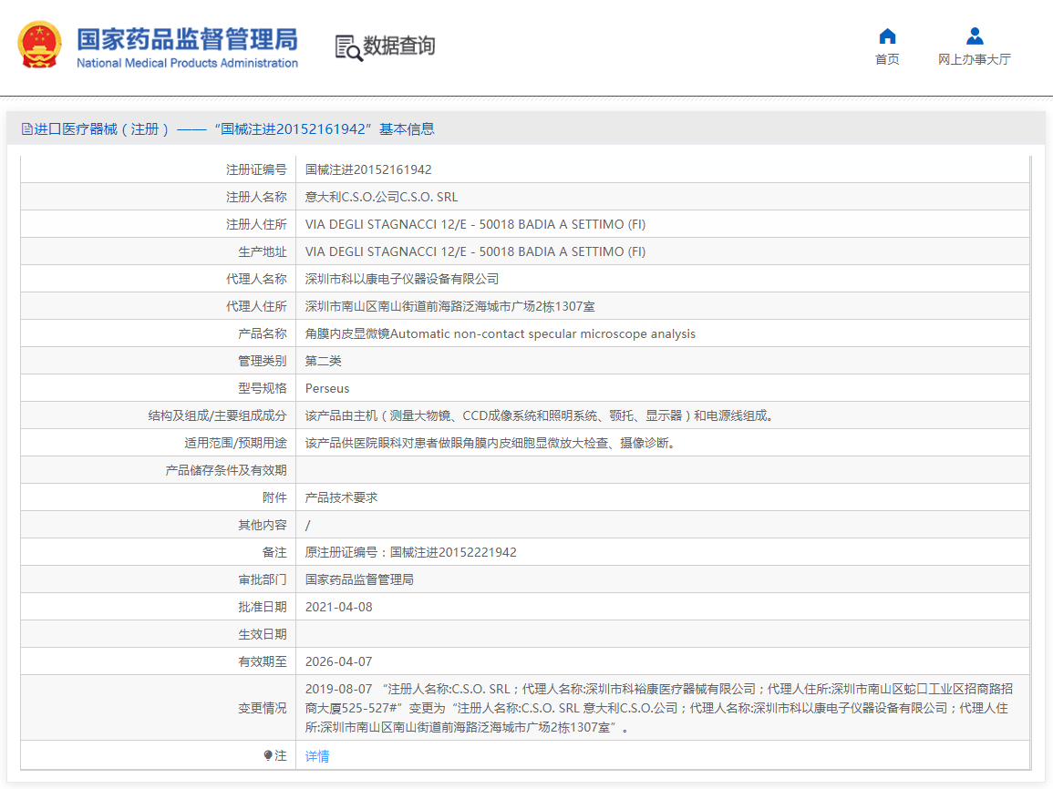The height and width of the screenshot is (789, 1053).
Task: Click the Perseus model specification value
Action: 327,388
